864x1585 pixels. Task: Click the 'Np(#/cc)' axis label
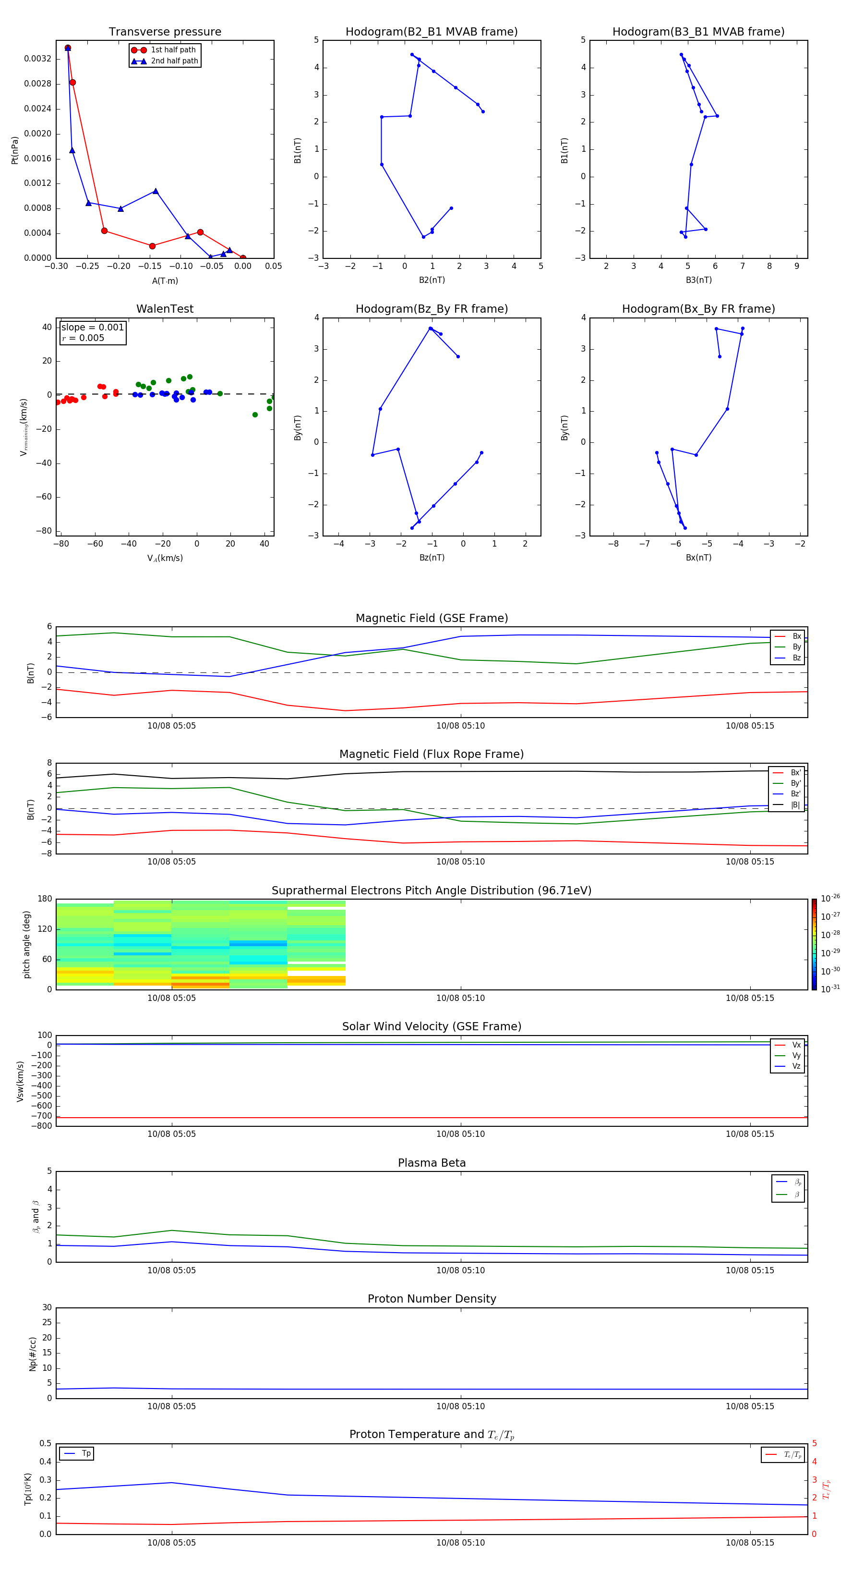pos(33,1353)
